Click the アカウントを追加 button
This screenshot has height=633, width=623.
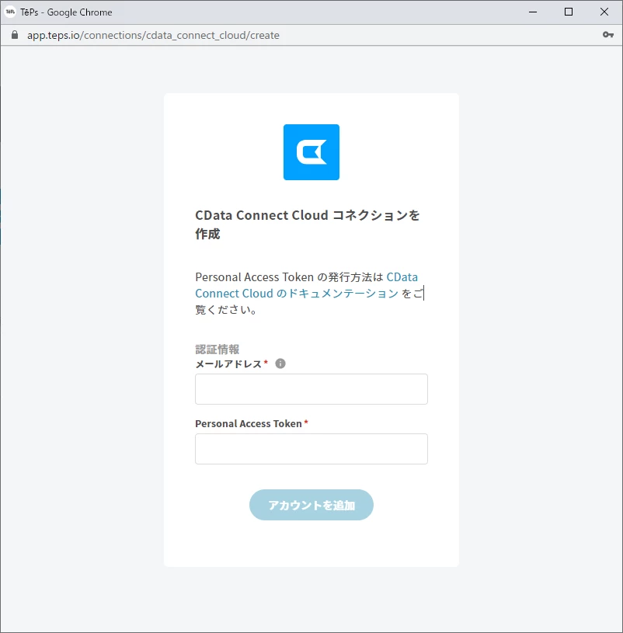tap(311, 505)
